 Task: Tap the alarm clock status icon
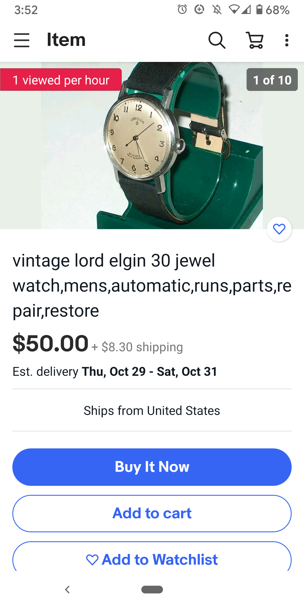[182, 9]
